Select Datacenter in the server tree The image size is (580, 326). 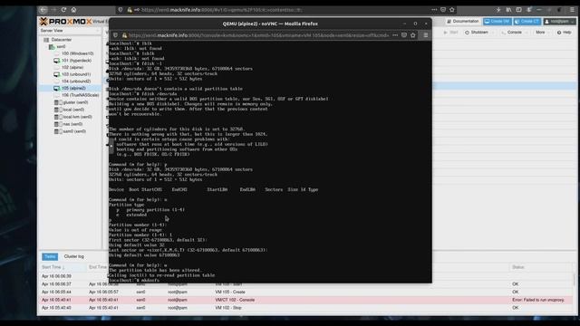(x=62, y=40)
